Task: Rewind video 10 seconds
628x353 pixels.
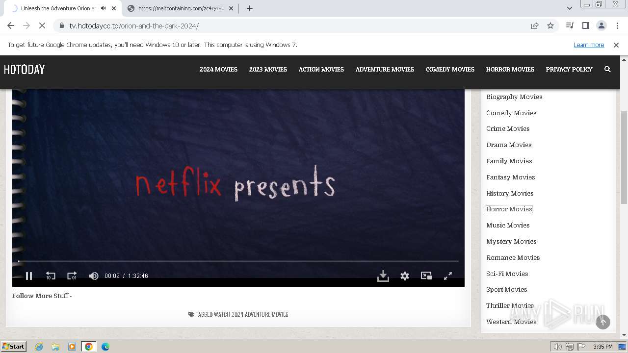Action: pos(51,276)
